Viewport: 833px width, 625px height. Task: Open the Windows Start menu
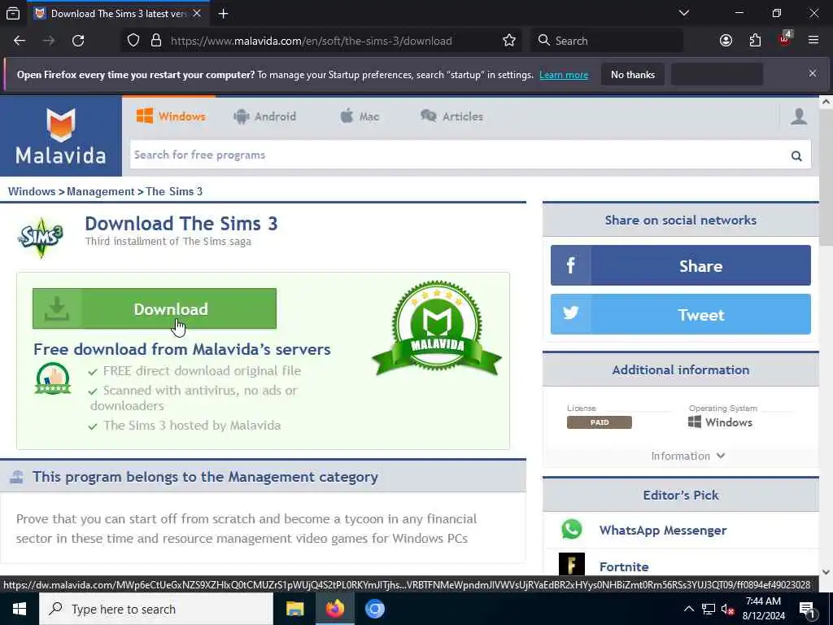coord(20,609)
